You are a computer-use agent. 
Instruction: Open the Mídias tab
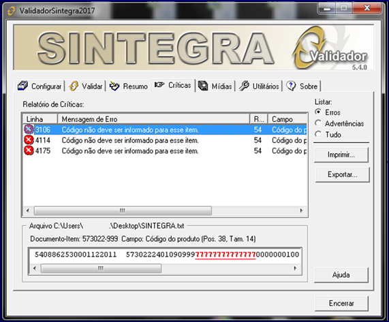[x=215, y=86]
